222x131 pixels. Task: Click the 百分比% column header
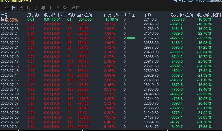coord(111,15)
